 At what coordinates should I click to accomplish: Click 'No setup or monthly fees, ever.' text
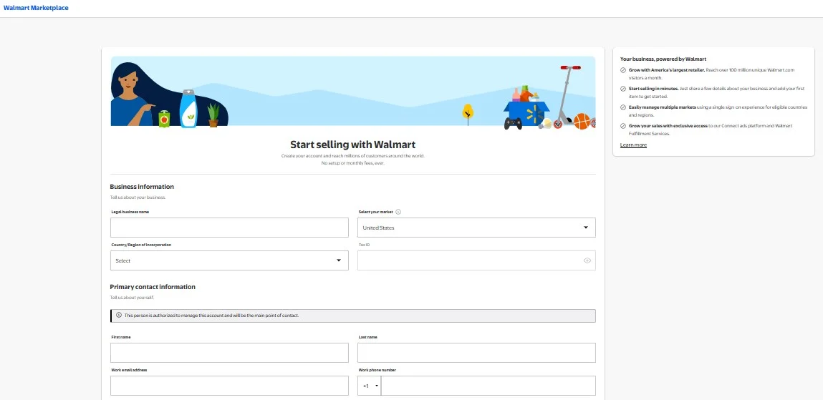[x=352, y=163]
